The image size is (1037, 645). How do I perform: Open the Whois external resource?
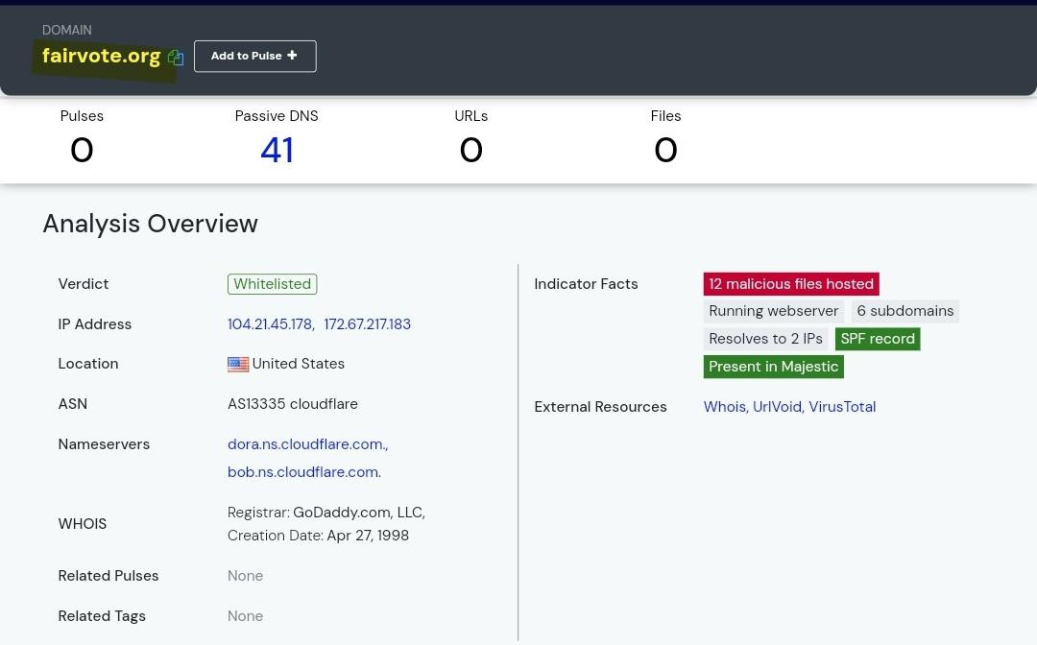tap(724, 407)
